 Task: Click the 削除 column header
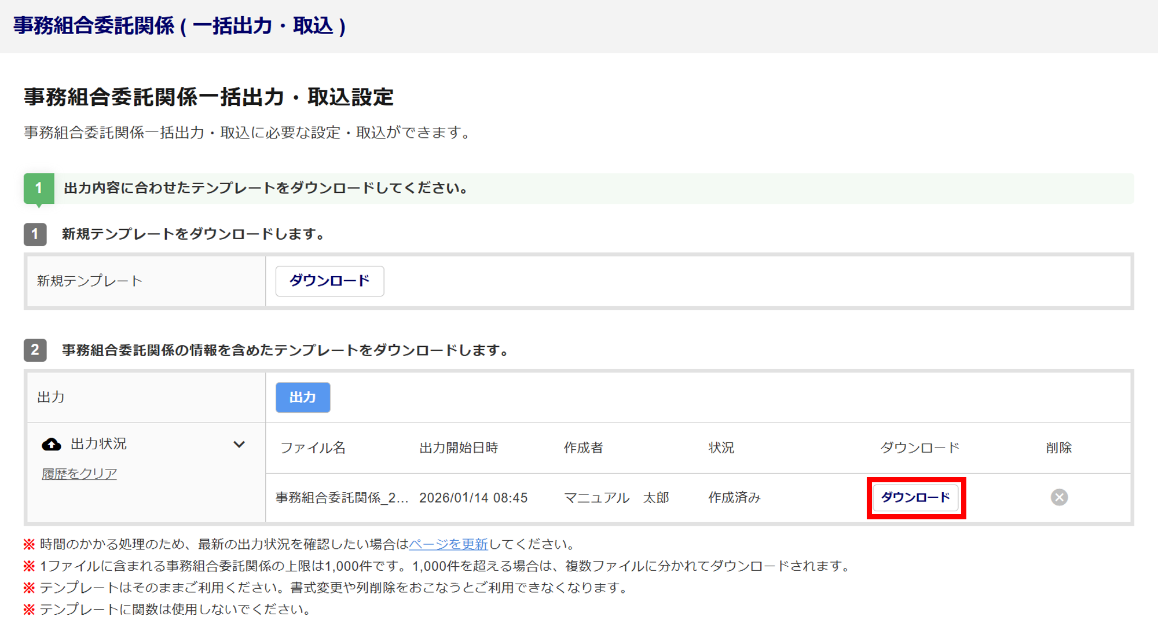1058,448
